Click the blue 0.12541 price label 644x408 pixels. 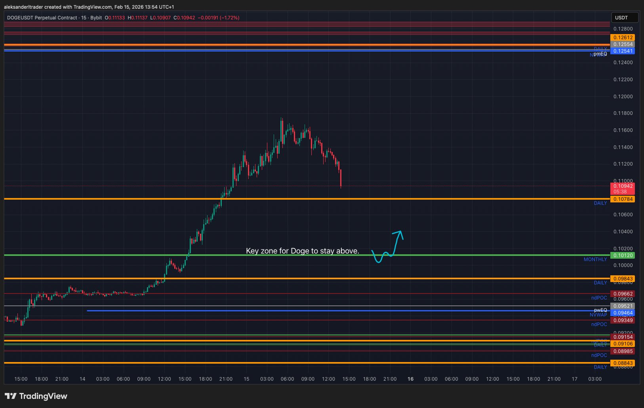point(623,51)
